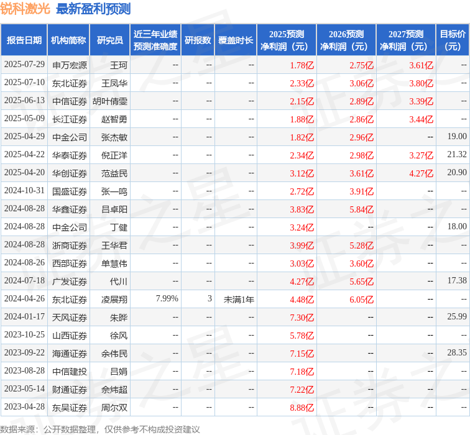
Task: Select researcher 王凤华
Action: pyautogui.click(x=114, y=83)
